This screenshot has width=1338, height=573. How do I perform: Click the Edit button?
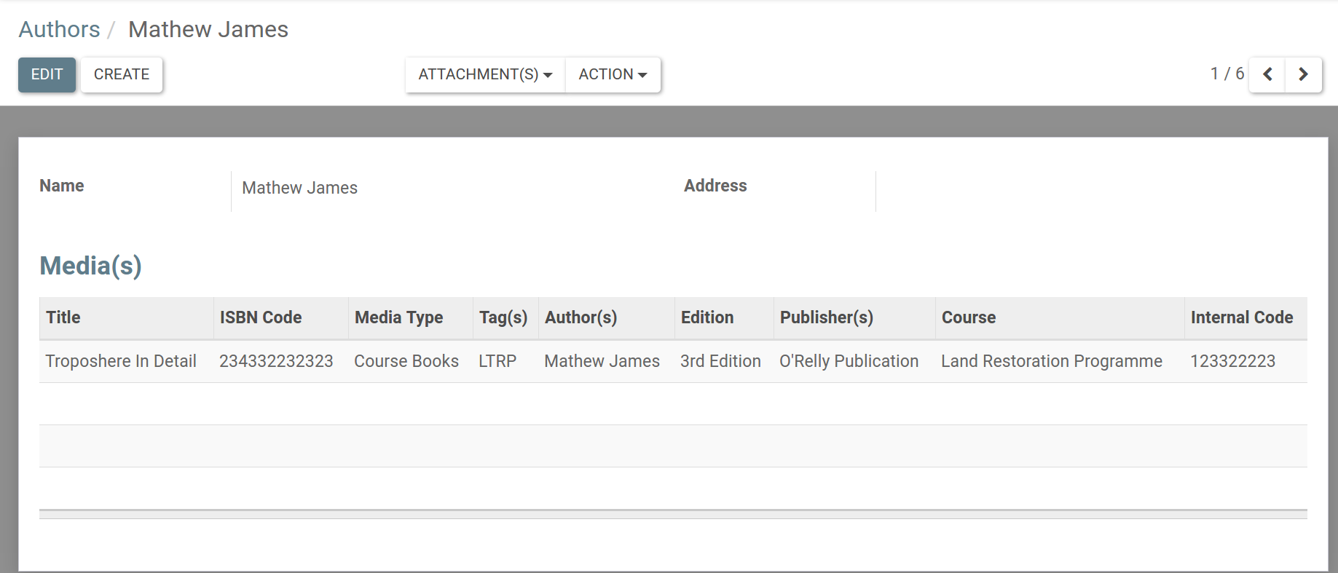tap(47, 74)
